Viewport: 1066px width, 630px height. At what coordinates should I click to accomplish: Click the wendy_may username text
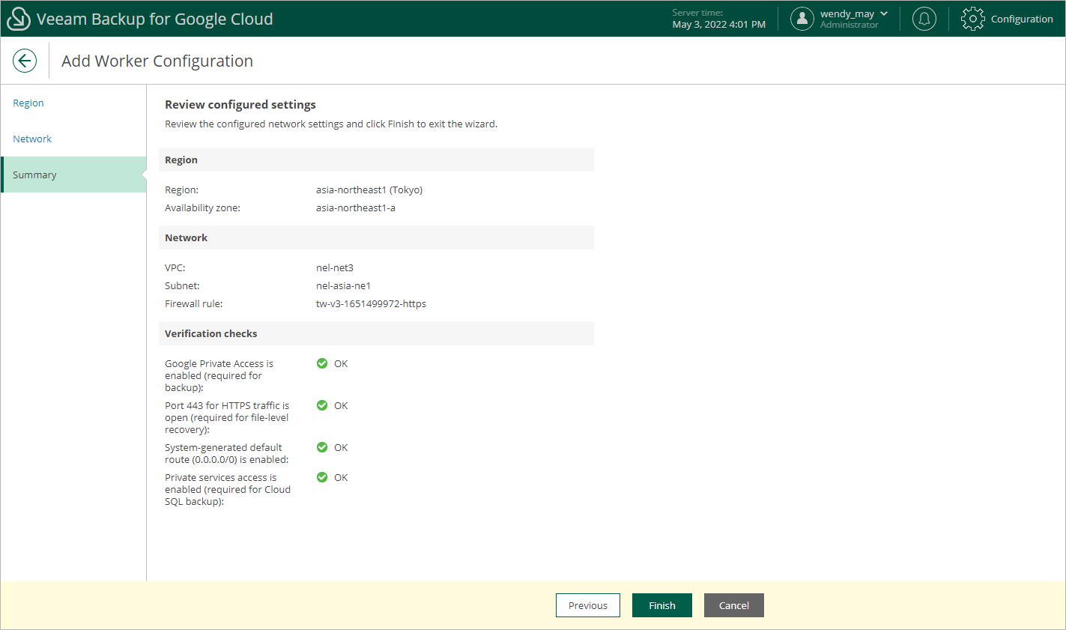tap(847, 13)
